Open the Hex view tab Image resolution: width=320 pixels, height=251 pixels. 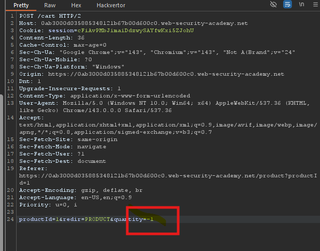point(76,5)
